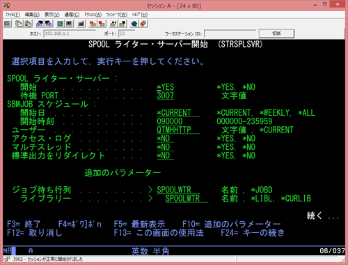This screenshot has width=348, height=265.
Task: Click the ユーザー field showing QTMHHTTP
Action: [x=178, y=130]
